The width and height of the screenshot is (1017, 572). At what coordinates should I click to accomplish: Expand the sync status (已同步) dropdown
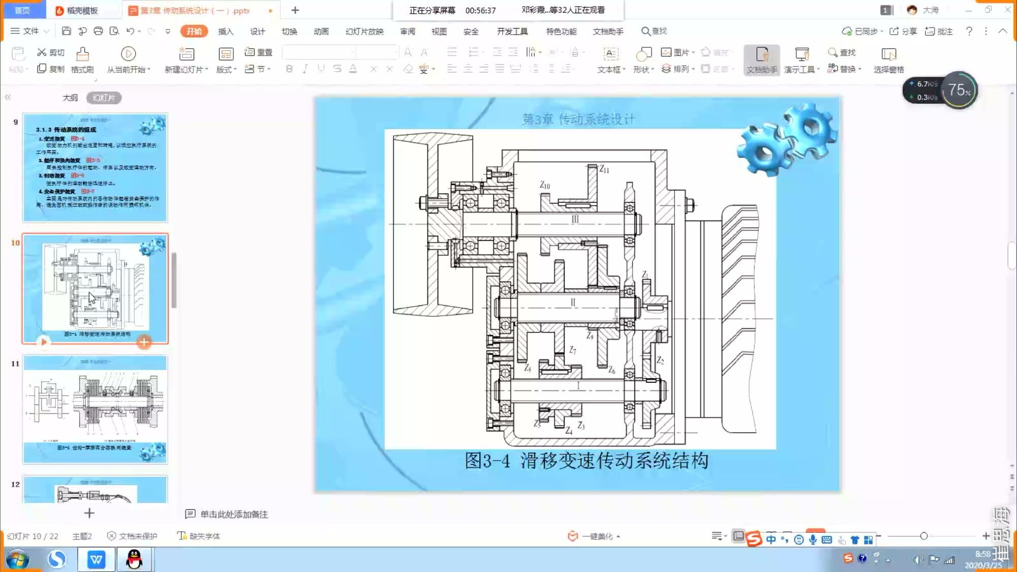(881, 32)
